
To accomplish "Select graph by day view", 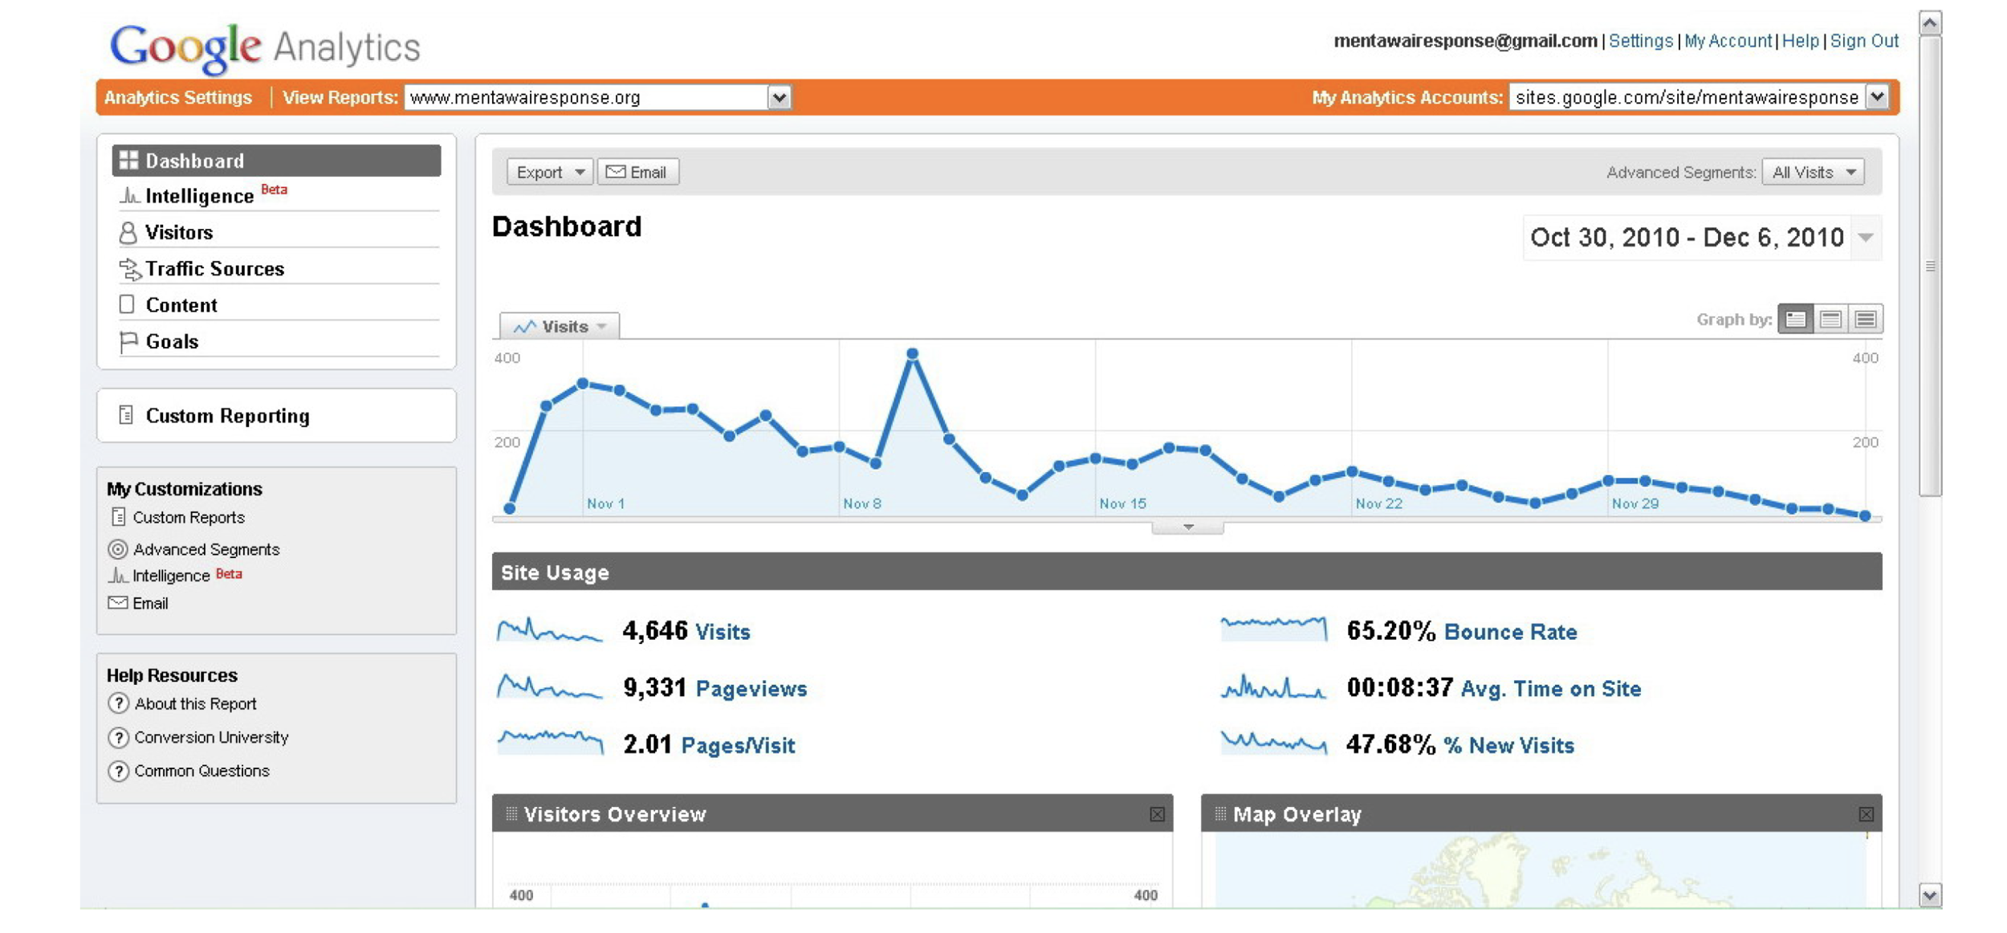I will (1795, 320).
